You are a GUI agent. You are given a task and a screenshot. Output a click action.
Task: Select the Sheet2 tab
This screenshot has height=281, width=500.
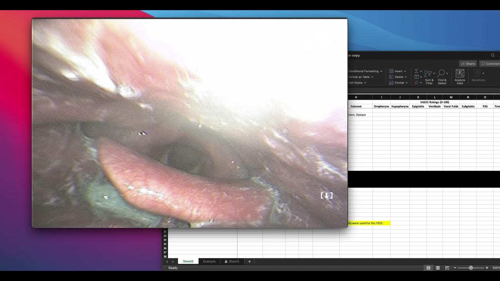[x=188, y=261]
